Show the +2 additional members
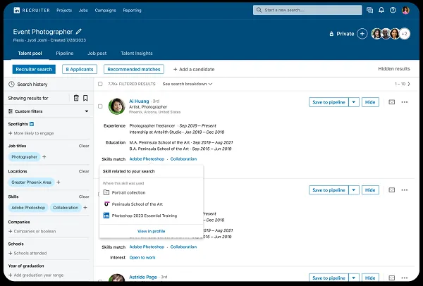 pos(405,34)
